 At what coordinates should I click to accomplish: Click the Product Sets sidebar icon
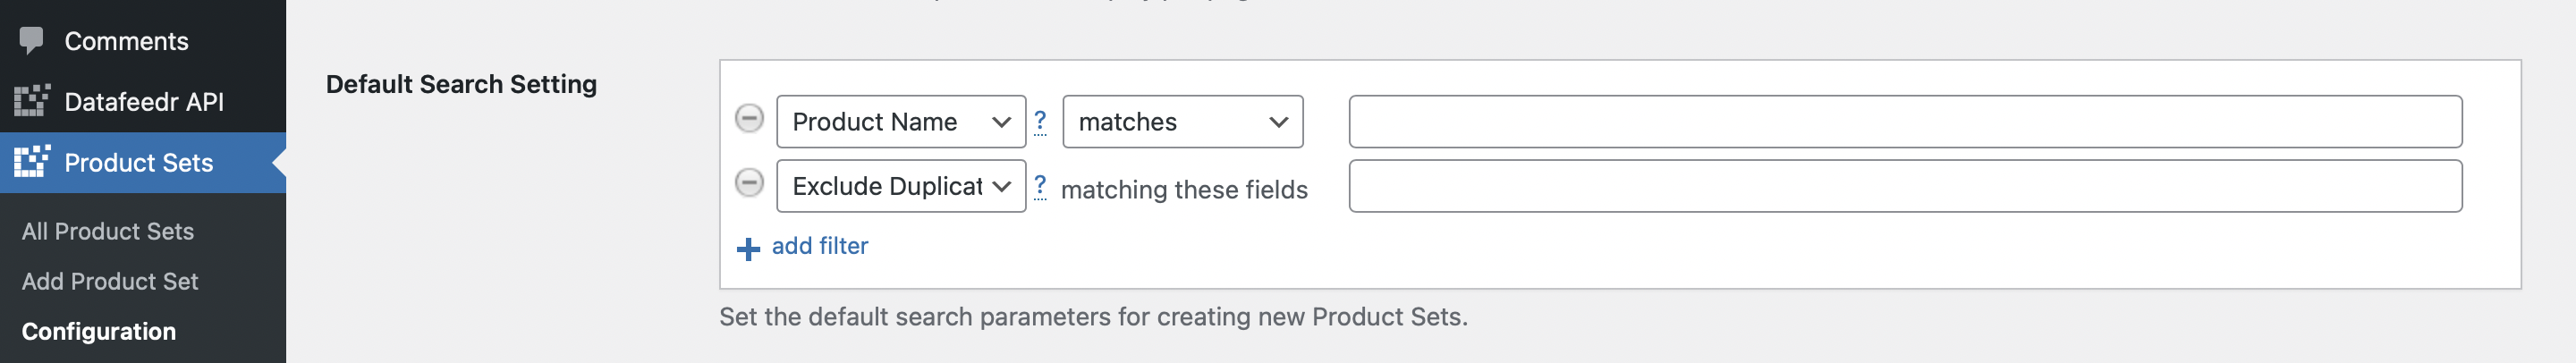pyautogui.click(x=32, y=162)
